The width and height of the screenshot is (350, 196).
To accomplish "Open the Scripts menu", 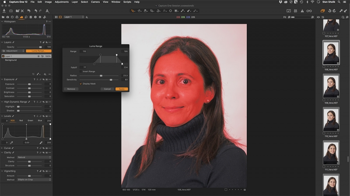I will coord(127,2).
